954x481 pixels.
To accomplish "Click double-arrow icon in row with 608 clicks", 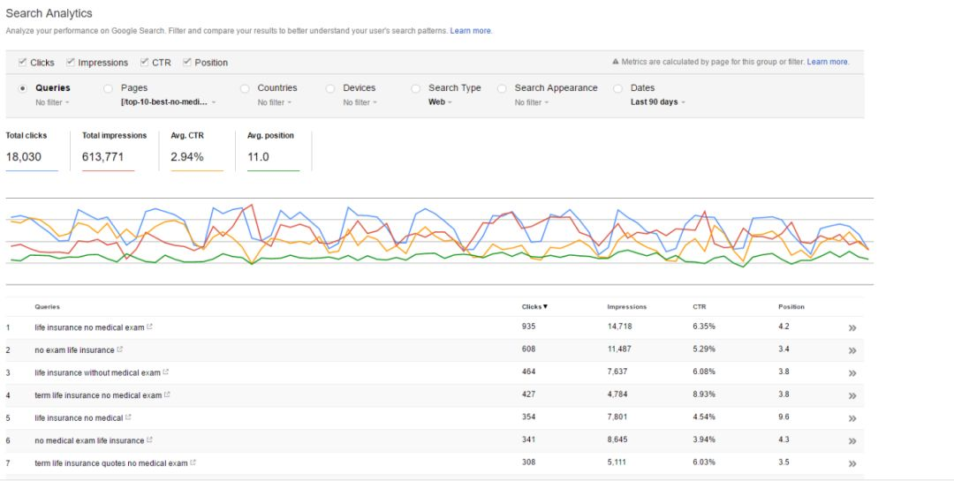I will 852,351.
